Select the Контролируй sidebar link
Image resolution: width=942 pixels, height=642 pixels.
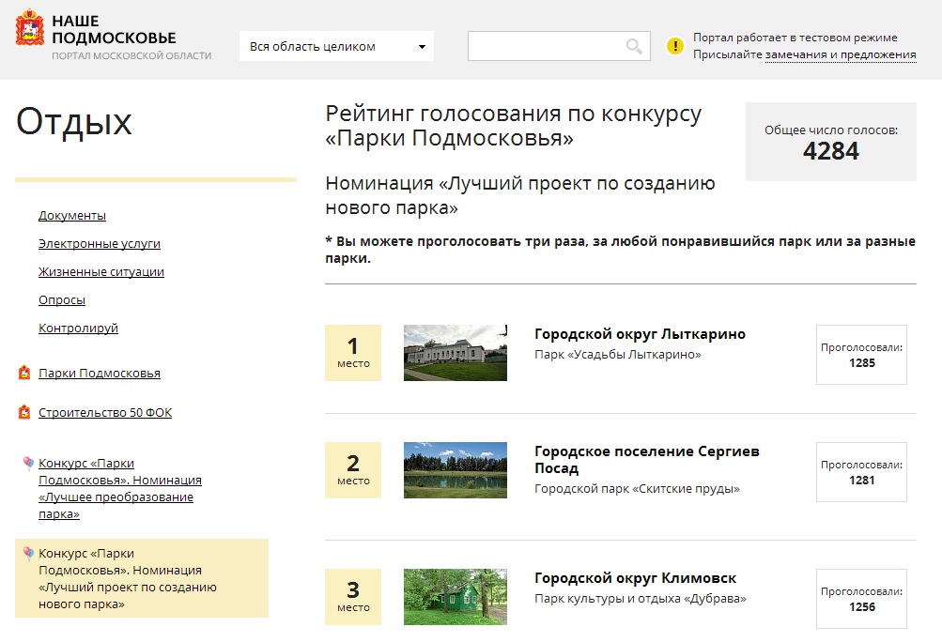click(78, 329)
